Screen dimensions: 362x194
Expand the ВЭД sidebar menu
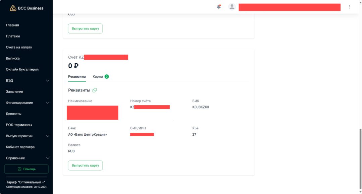pos(48,80)
